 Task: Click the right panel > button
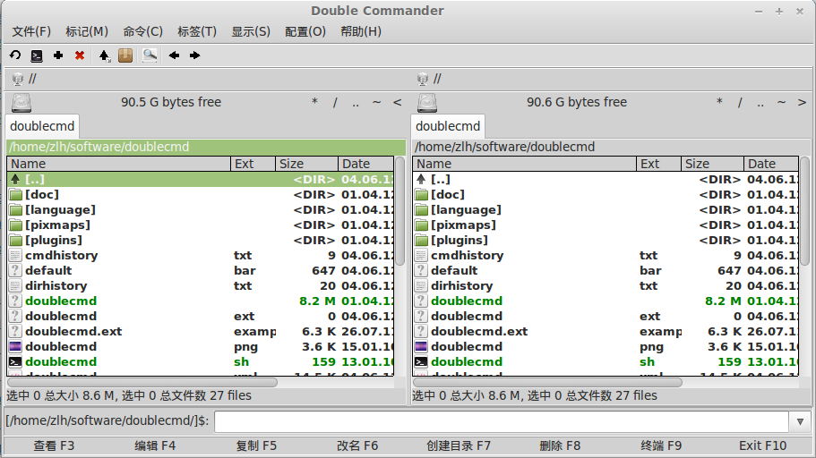point(802,102)
